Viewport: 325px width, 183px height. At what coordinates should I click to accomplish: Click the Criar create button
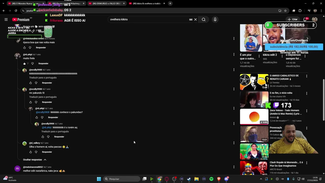tap(292, 20)
